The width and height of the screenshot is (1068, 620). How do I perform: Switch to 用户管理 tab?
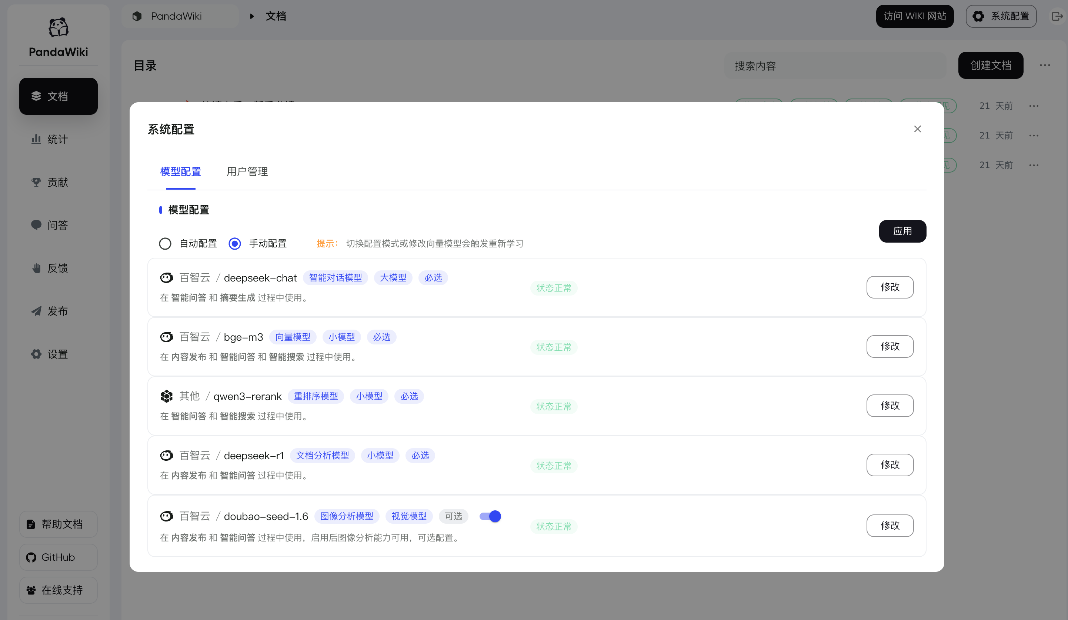247,171
